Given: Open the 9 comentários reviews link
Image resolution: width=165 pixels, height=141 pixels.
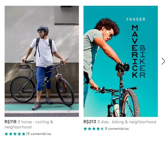Looking at the screenshot, I should coord(117,129).
